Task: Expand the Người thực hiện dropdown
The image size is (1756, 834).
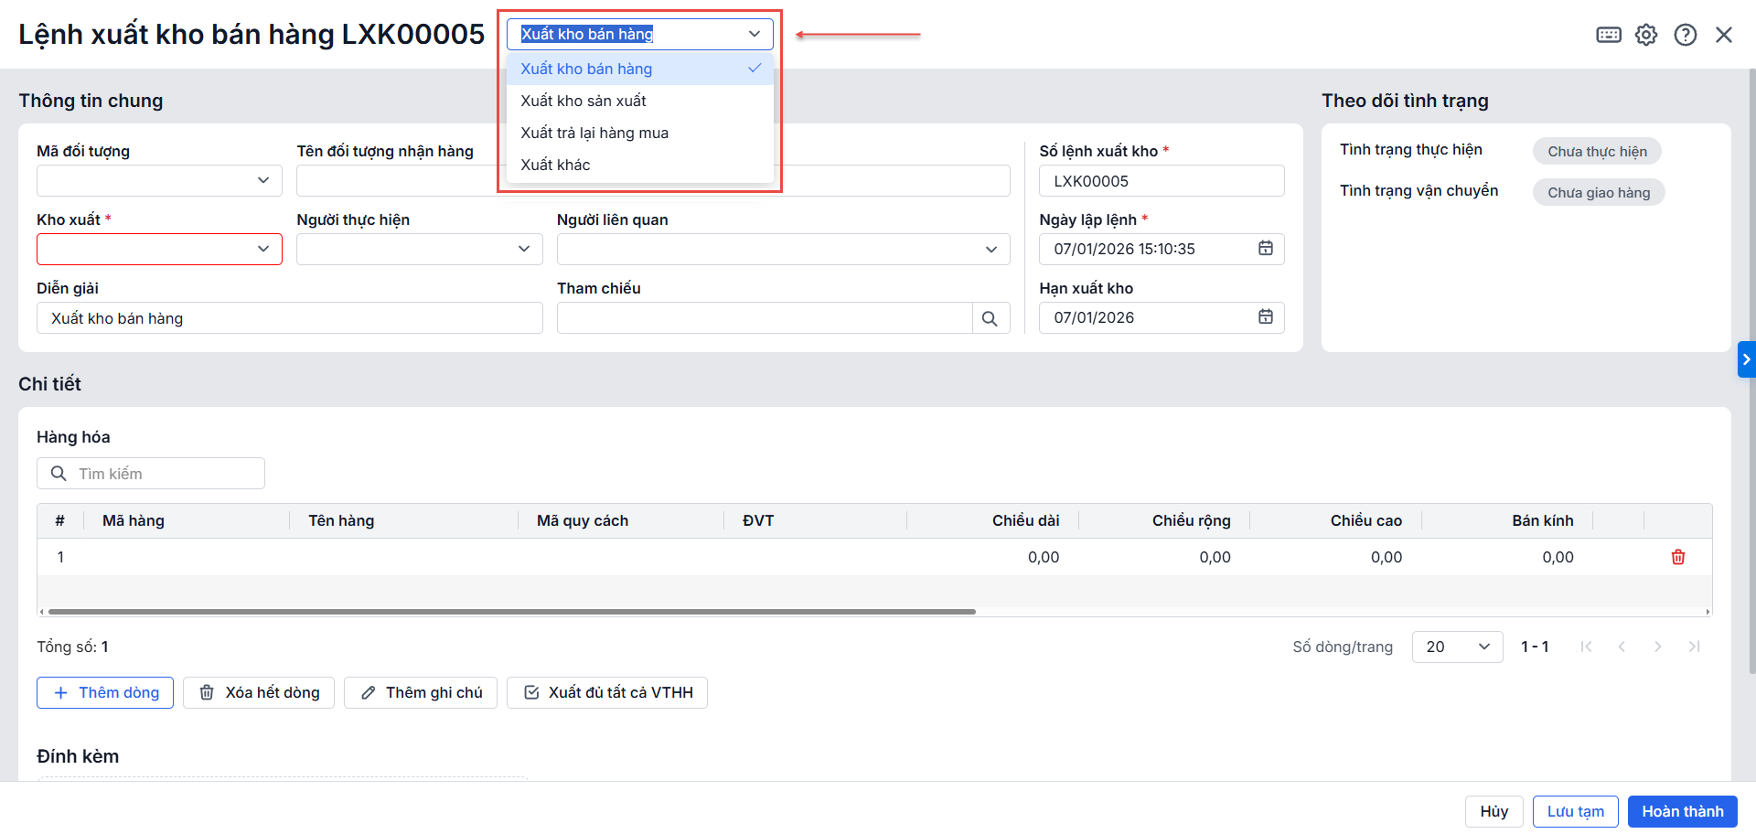Action: [x=523, y=249]
